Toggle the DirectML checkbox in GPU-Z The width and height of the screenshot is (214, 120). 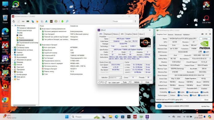(x=201, y=92)
